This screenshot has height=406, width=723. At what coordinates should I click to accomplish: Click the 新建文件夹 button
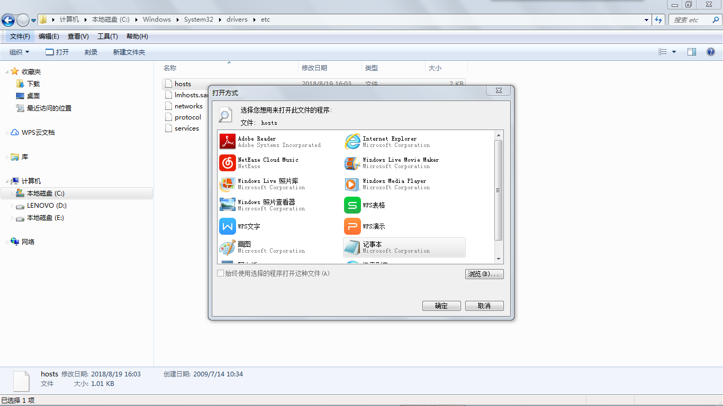[129, 52]
